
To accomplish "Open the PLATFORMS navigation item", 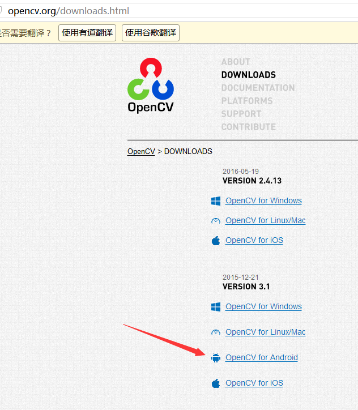I will pos(247,101).
